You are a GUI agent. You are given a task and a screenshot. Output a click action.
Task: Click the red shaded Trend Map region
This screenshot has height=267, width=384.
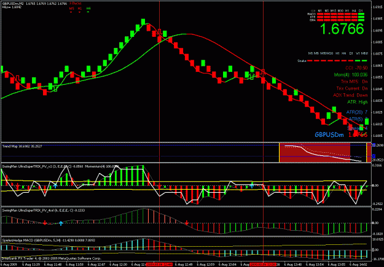point(315,153)
